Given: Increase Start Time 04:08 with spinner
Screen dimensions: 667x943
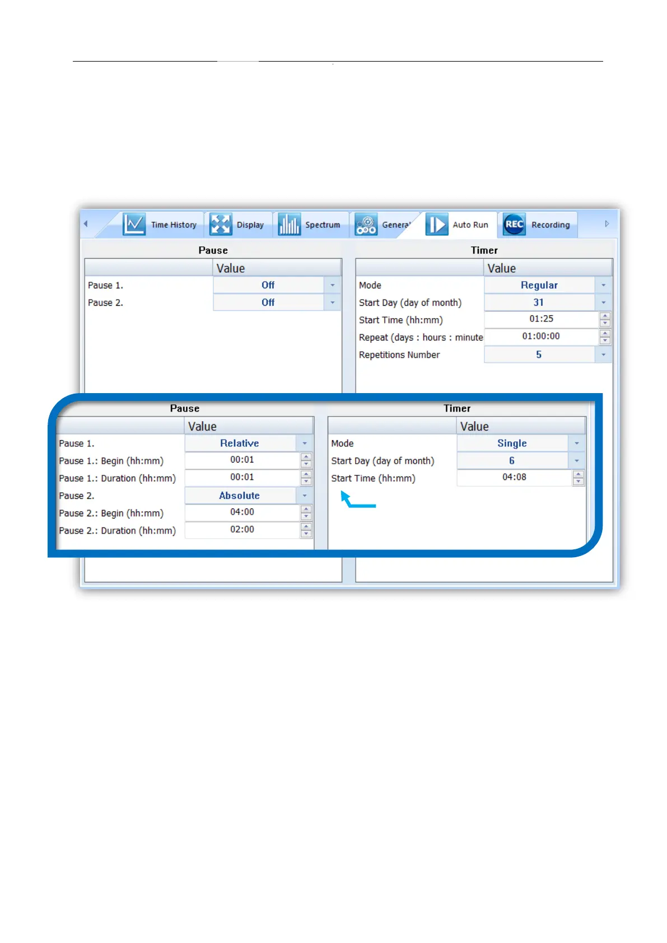Looking at the screenshot, I should (x=579, y=474).
